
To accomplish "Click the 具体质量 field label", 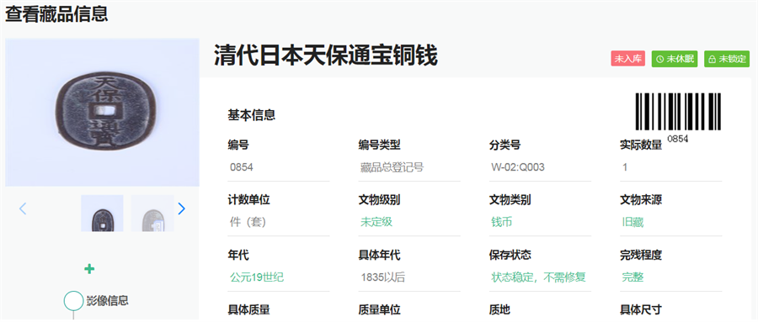I will point(248,309).
